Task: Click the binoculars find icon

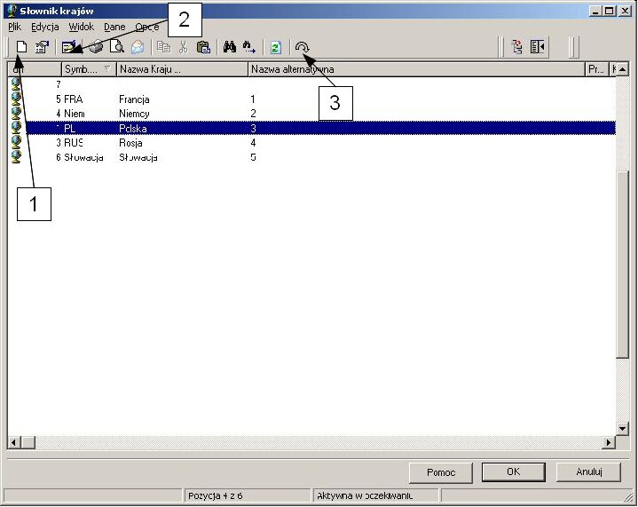Action: pos(230,47)
